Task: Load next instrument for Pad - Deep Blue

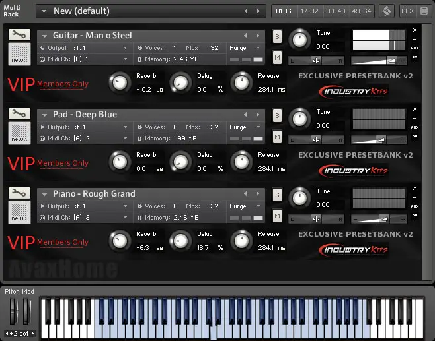Action: click(x=258, y=115)
